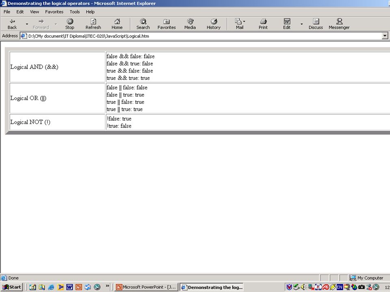The image size is (390, 292).
Task: Launch Netscape quick launch icon
Action: pyautogui.click(x=97, y=287)
